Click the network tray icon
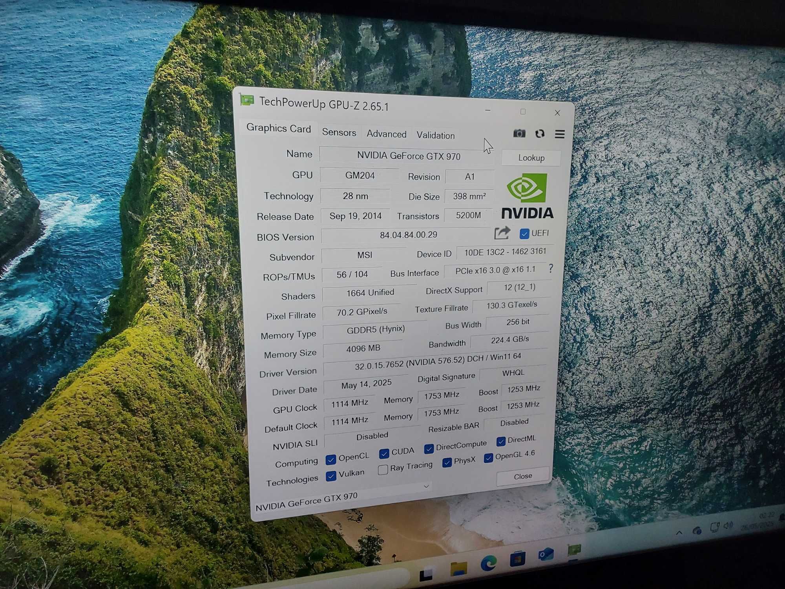The height and width of the screenshot is (589, 785). 715,527
